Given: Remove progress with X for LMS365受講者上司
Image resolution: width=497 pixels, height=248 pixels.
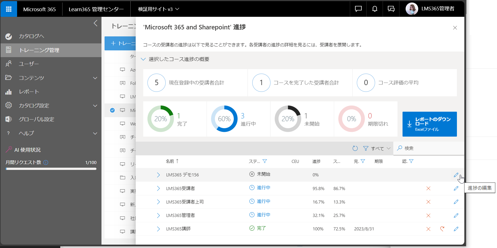Looking at the screenshot, I should tap(428, 202).
